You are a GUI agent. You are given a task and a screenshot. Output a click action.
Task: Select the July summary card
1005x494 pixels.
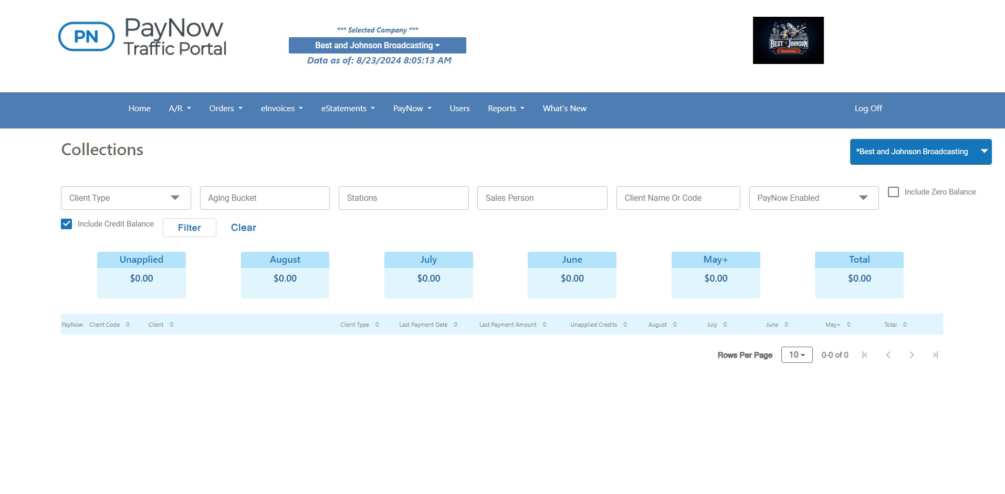tap(428, 275)
